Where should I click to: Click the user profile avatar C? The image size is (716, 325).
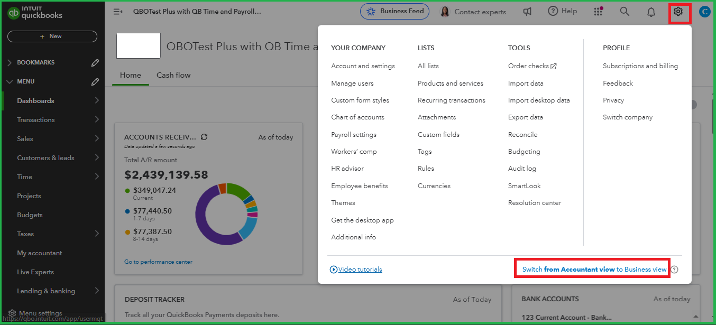pyautogui.click(x=704, y=12)
